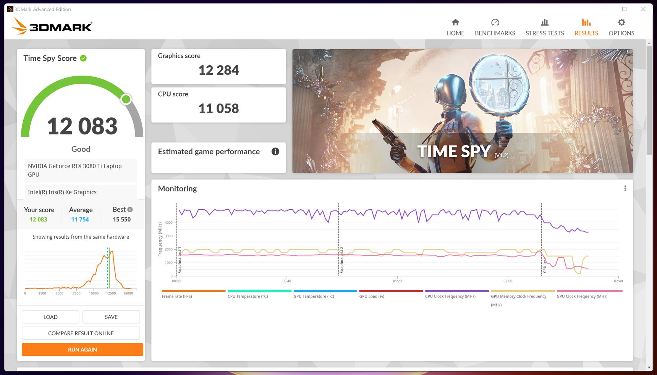
Task: Select the STRESS TESTS tab label
Action: pyautogui.click(x=545, y=33)
